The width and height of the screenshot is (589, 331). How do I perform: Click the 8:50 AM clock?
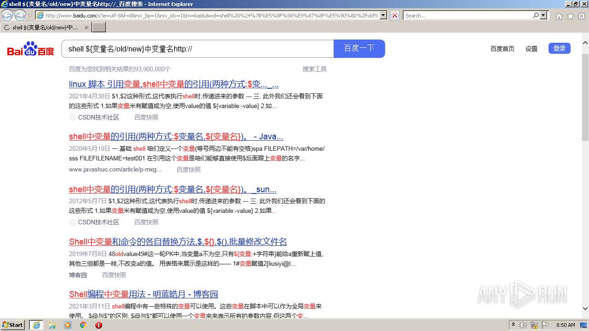[566, 325]
